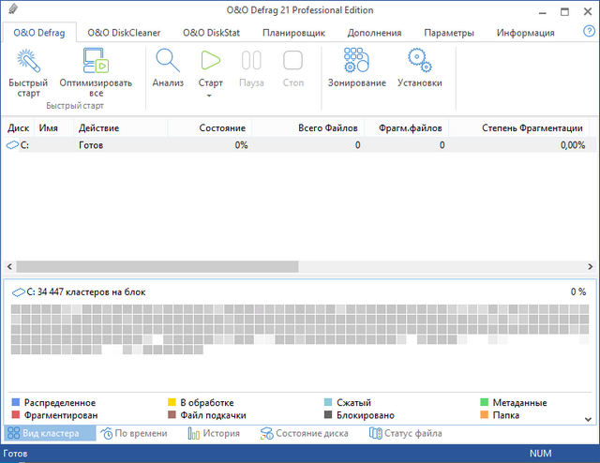This screenshot has height=463, width=600.
Task: Switch to the O&O DiskCleaner tab
Action: click(124, 33)
